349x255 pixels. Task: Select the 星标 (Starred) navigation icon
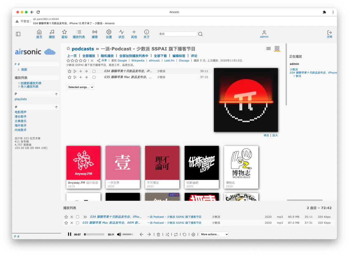point(64,34)
